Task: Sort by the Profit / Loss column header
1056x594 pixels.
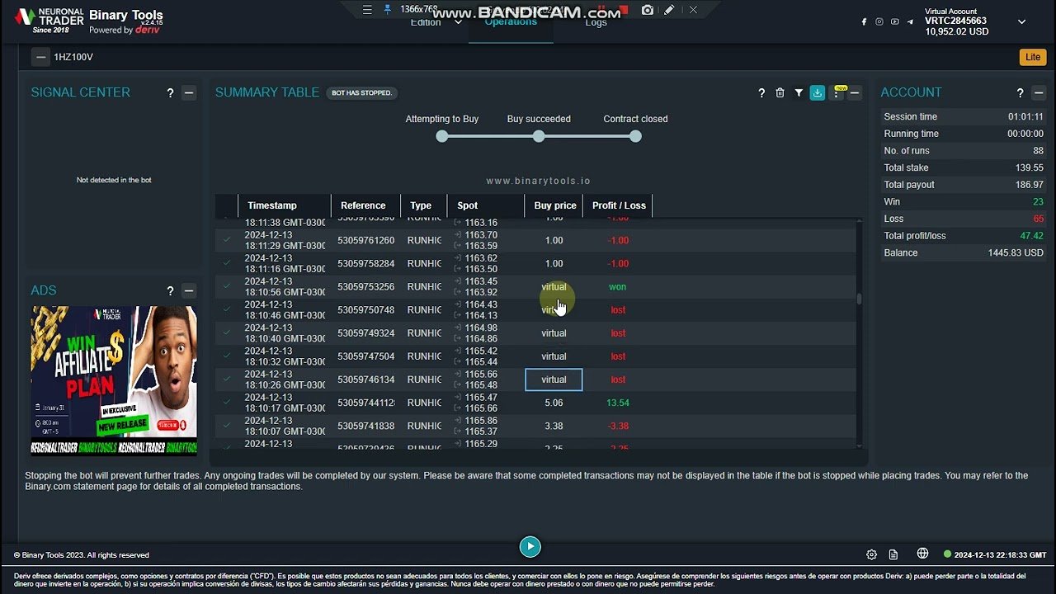Action: 619,205
